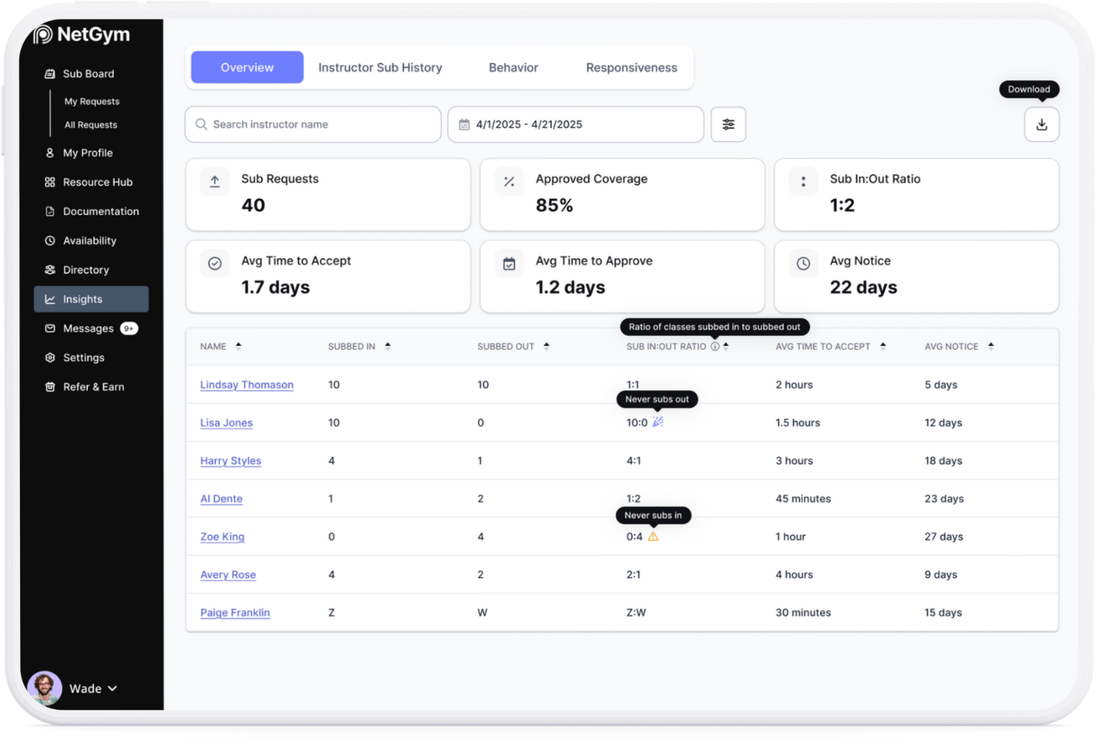Click the NetGym logo
This screenshot has width=1097, height=745.
[x=82, y=34]
